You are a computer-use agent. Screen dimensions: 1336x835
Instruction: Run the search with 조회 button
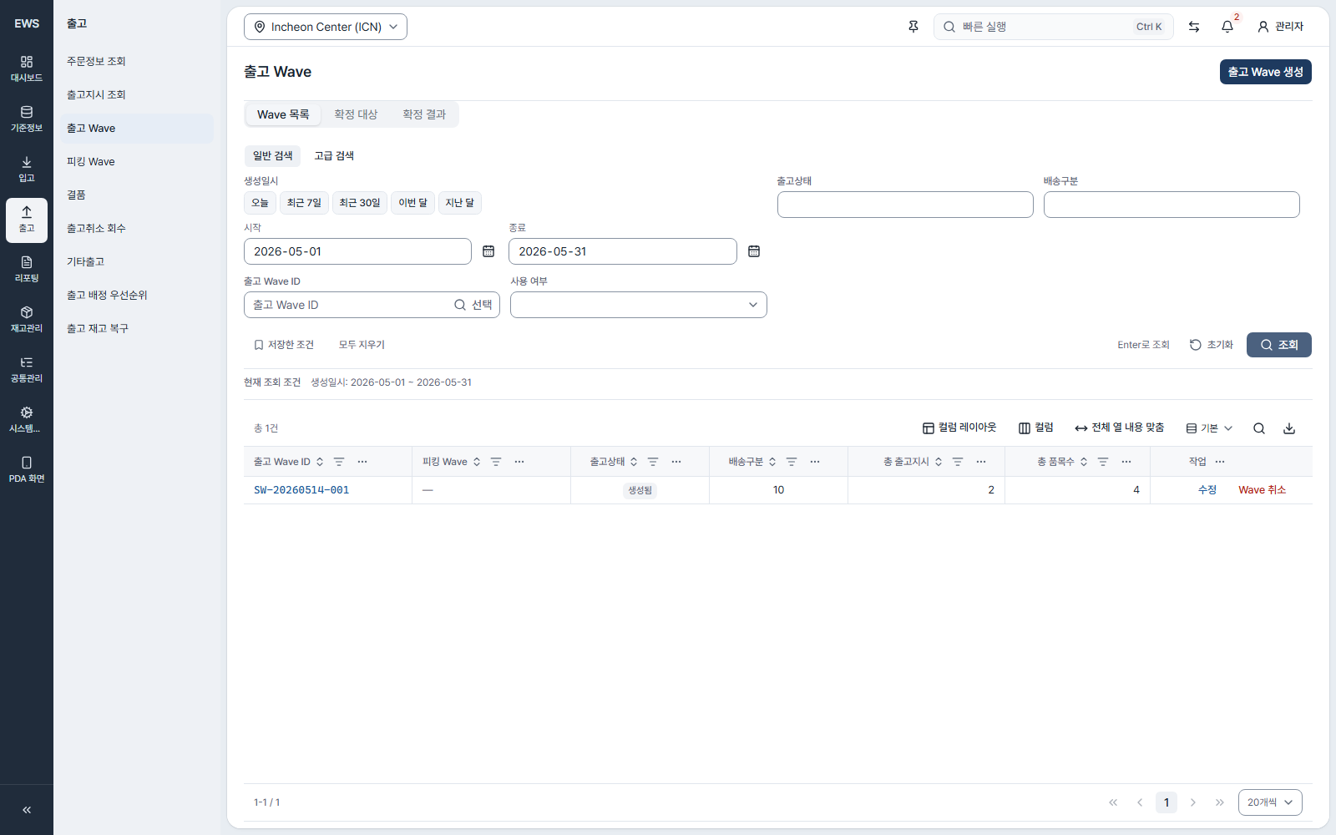click(x=1279, y=345)
